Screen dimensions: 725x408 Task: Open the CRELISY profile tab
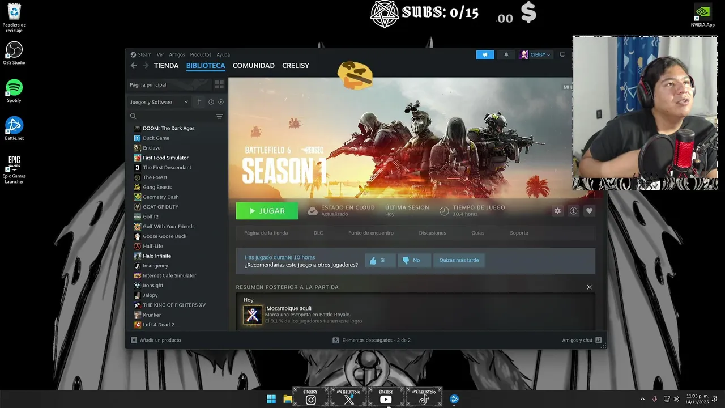click(x=296, y=66)
